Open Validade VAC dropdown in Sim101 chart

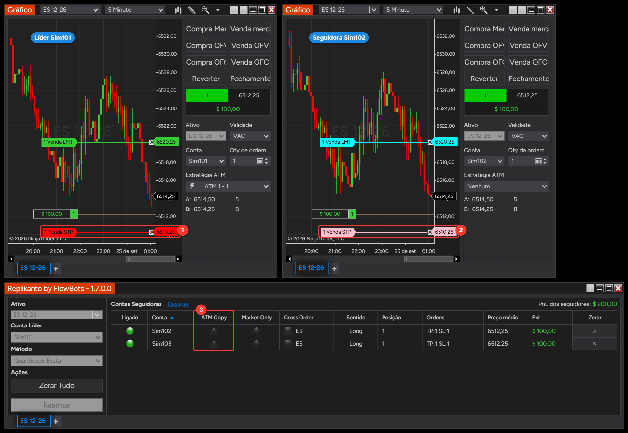250,136
